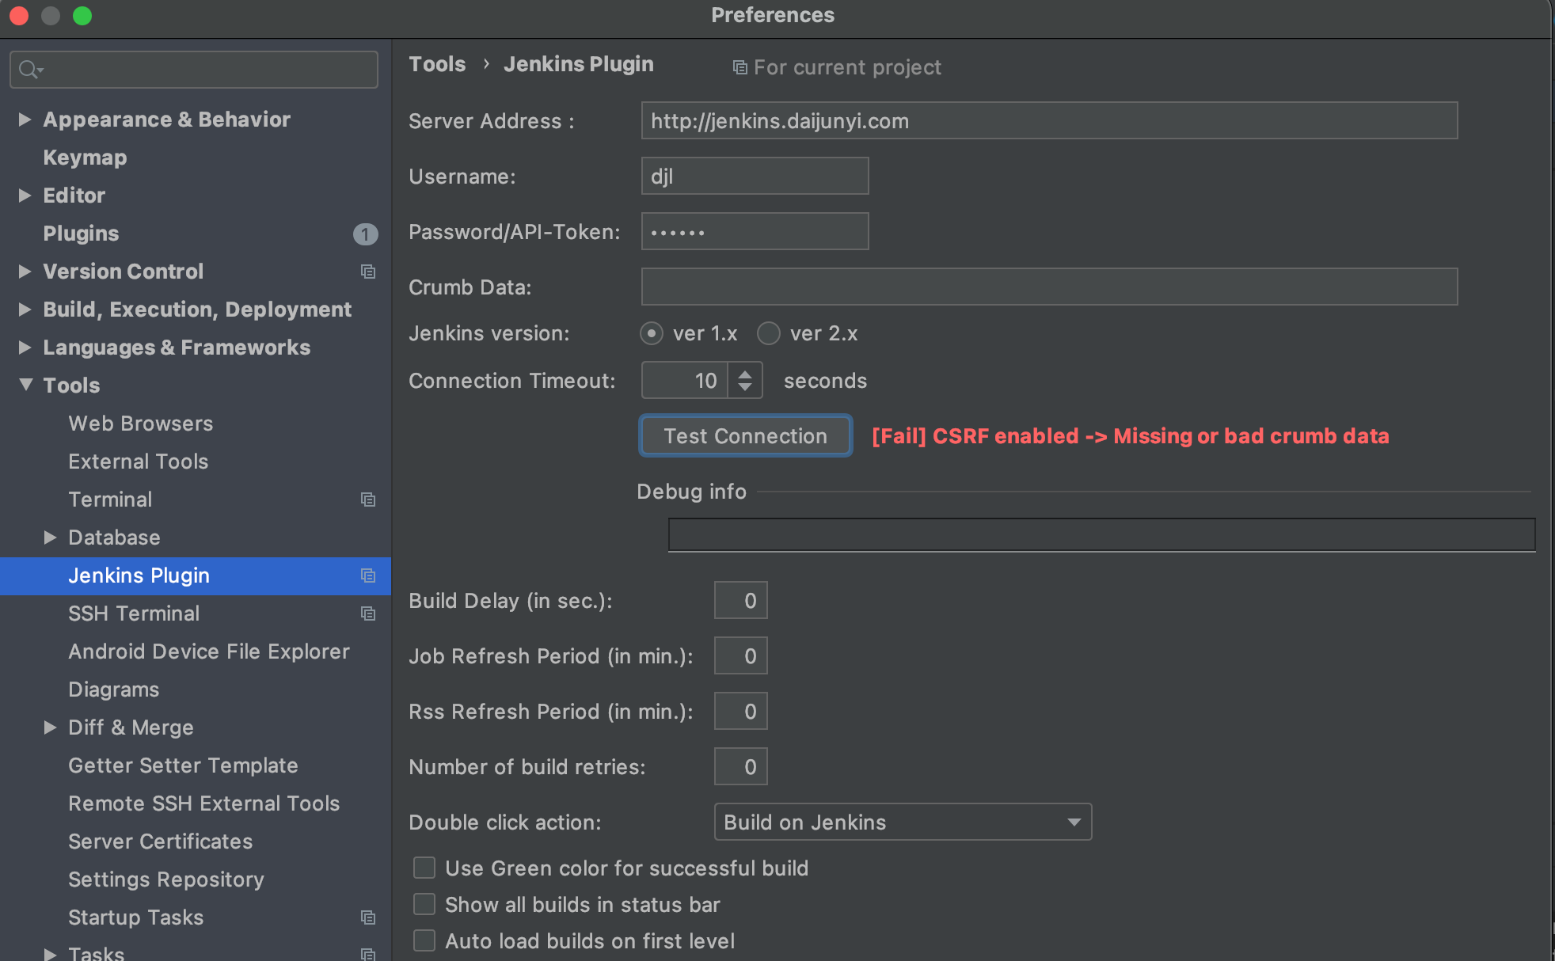The width and height of the screenshot is (1555, 961).
Task: Click project-level icon next to SSH Terminal
Action: point(368,613)
